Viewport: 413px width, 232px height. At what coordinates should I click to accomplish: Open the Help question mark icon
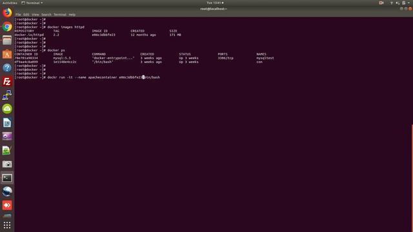tap(7, 68)
